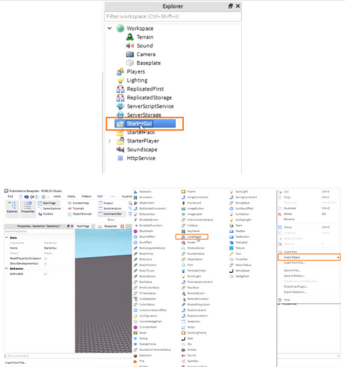Collapse the Workspace tree node
This screenshot has height=367, width=345.
109,28
